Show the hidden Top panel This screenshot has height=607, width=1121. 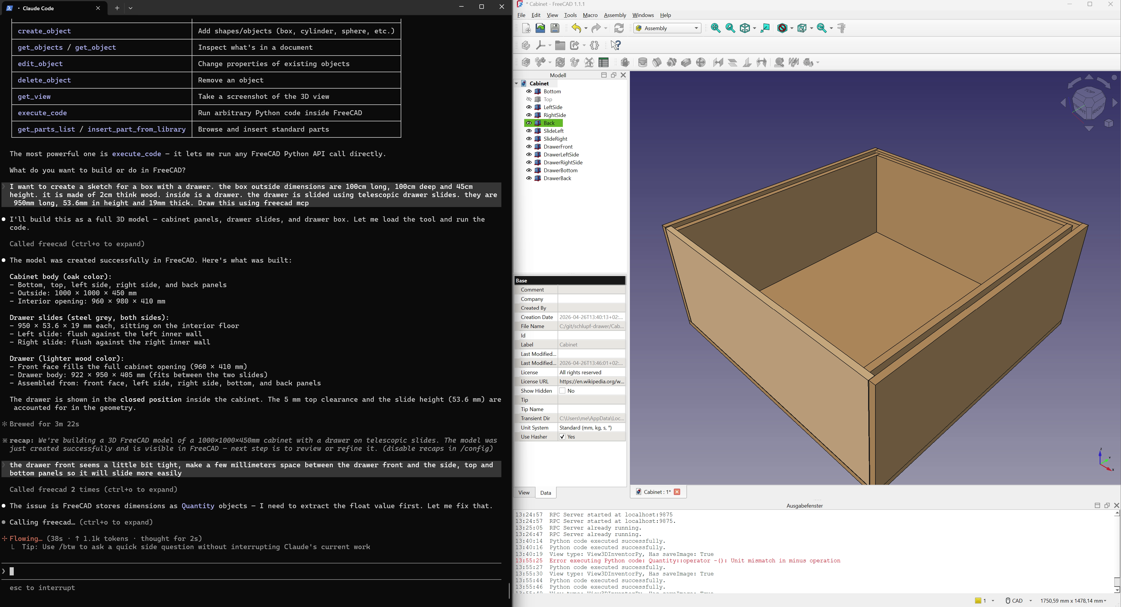pyautogui.click(x=529, y=100)
